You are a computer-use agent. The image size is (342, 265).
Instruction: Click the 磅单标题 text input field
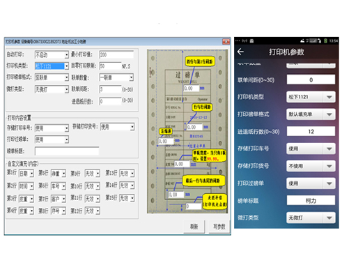(67, 151)
